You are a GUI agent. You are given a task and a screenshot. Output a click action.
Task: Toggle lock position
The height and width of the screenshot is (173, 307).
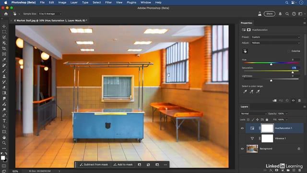pos(257,120)
